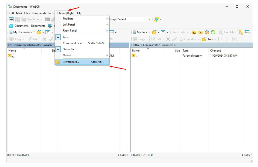The image size is (258, 167).
Task: Expand the Right Panel submenu
Action: pyautogui.click(x=82, y=31)
